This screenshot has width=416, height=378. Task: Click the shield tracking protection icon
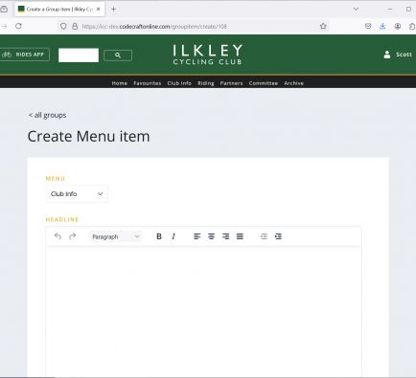click(63, 26)
